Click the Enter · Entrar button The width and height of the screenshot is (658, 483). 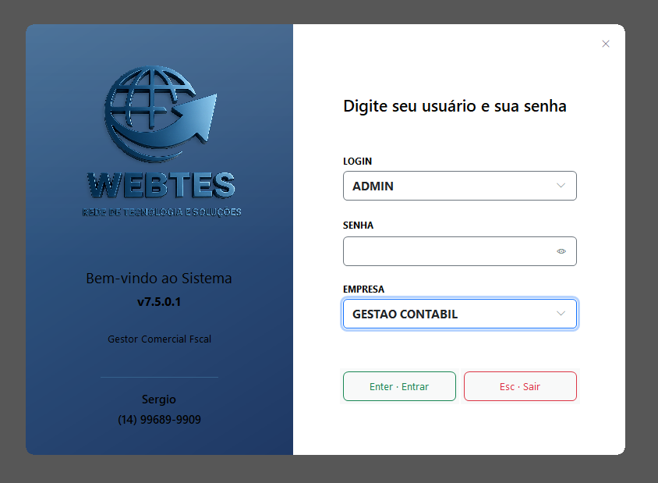(x=399, y=386)
